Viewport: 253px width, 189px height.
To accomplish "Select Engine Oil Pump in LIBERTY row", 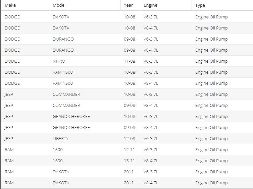I will (x=211, y=139).
